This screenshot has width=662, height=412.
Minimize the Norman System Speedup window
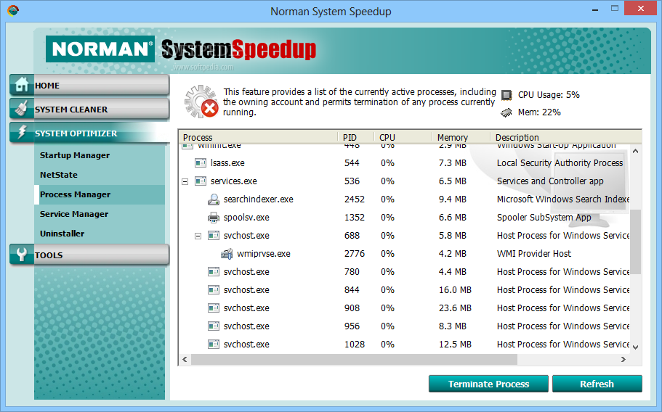[595, 9]
